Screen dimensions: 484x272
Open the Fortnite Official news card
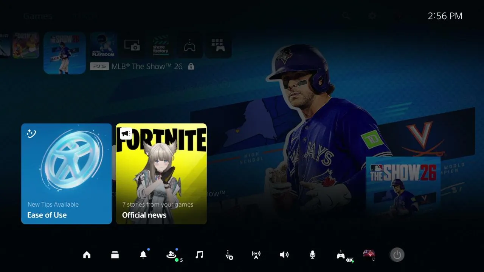coord(161,174)
